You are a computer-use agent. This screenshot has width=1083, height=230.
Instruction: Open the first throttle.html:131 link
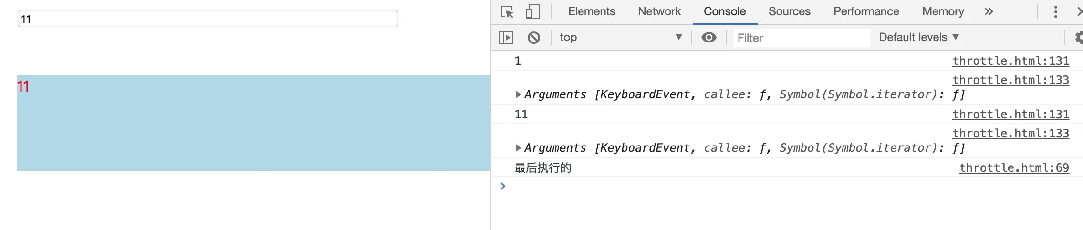[1010, 61]
